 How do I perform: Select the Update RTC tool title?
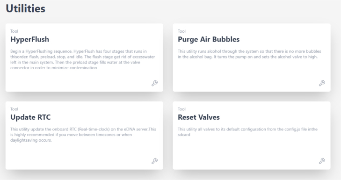[30, 117]
